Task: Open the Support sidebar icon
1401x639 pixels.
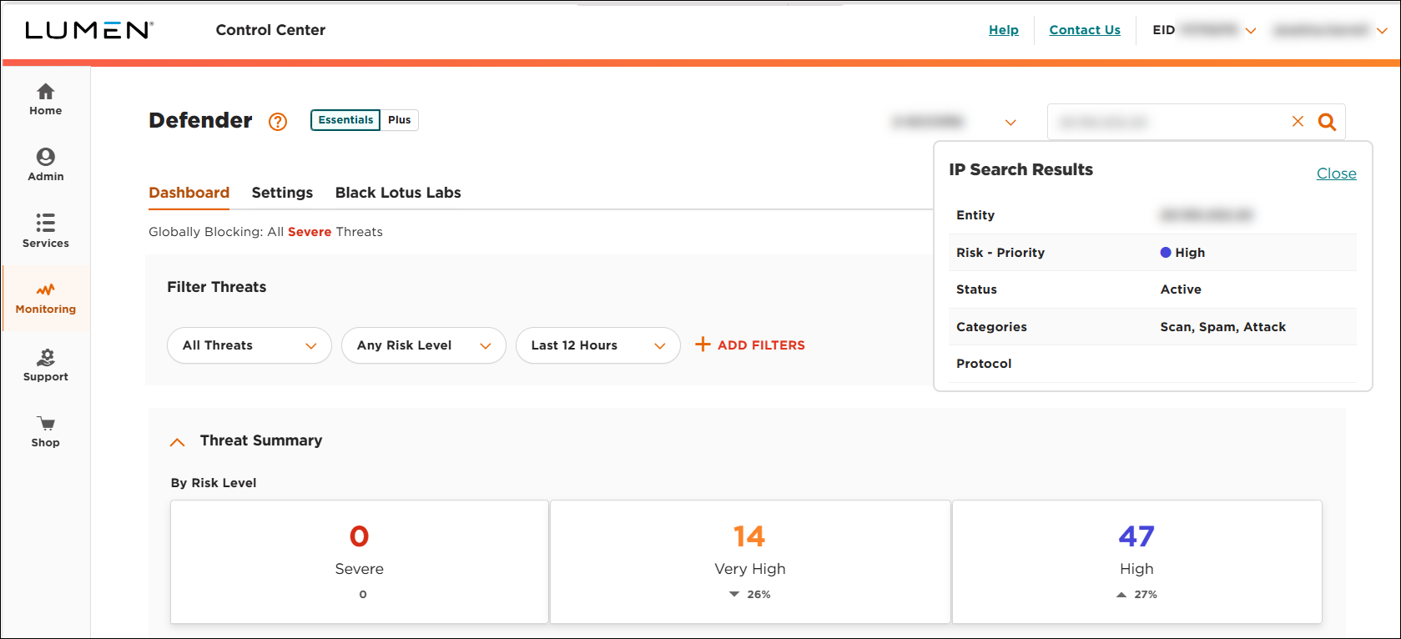Action: (46, 357)
